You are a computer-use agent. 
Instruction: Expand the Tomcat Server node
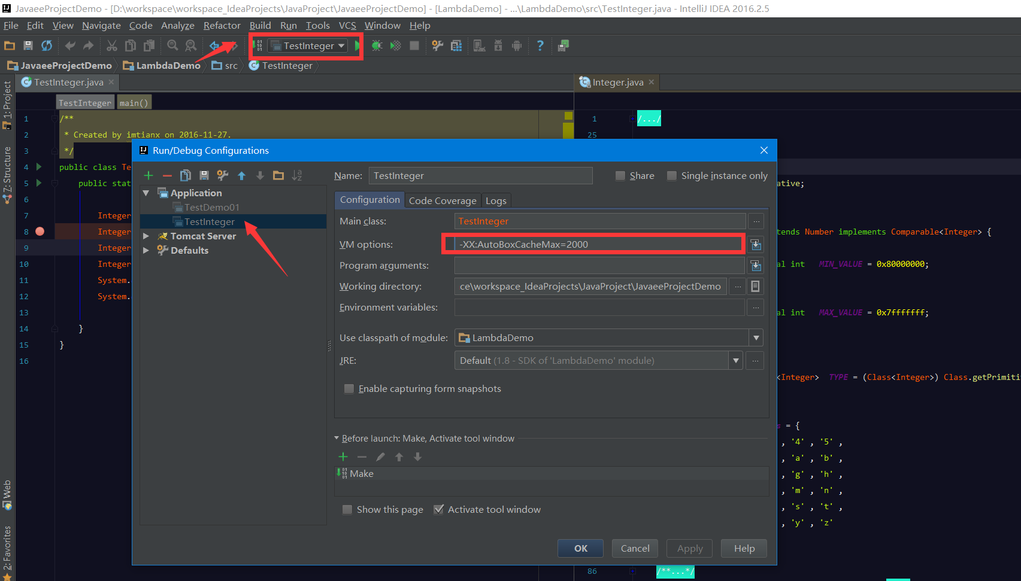146,236
